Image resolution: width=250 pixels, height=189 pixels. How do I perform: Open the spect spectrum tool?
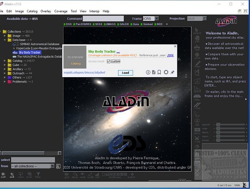click(x=197, y=89)
